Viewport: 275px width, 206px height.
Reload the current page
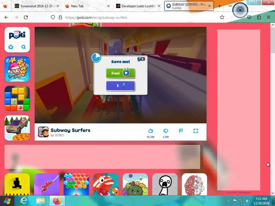point(26,17)
